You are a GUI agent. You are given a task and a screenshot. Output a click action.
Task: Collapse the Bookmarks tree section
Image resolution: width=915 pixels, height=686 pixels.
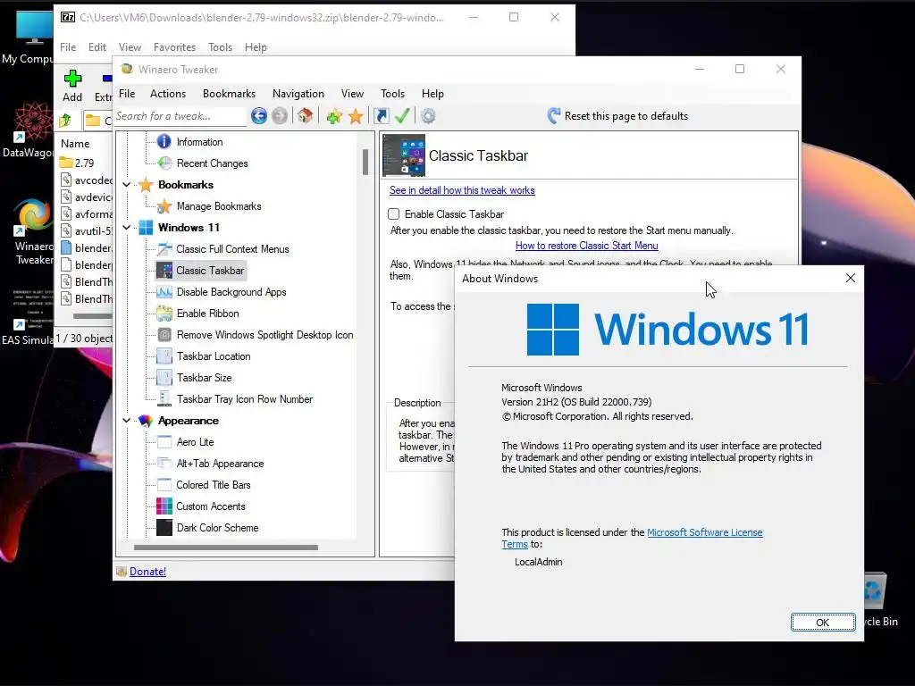pyautogui.click(x=126, y=185)
